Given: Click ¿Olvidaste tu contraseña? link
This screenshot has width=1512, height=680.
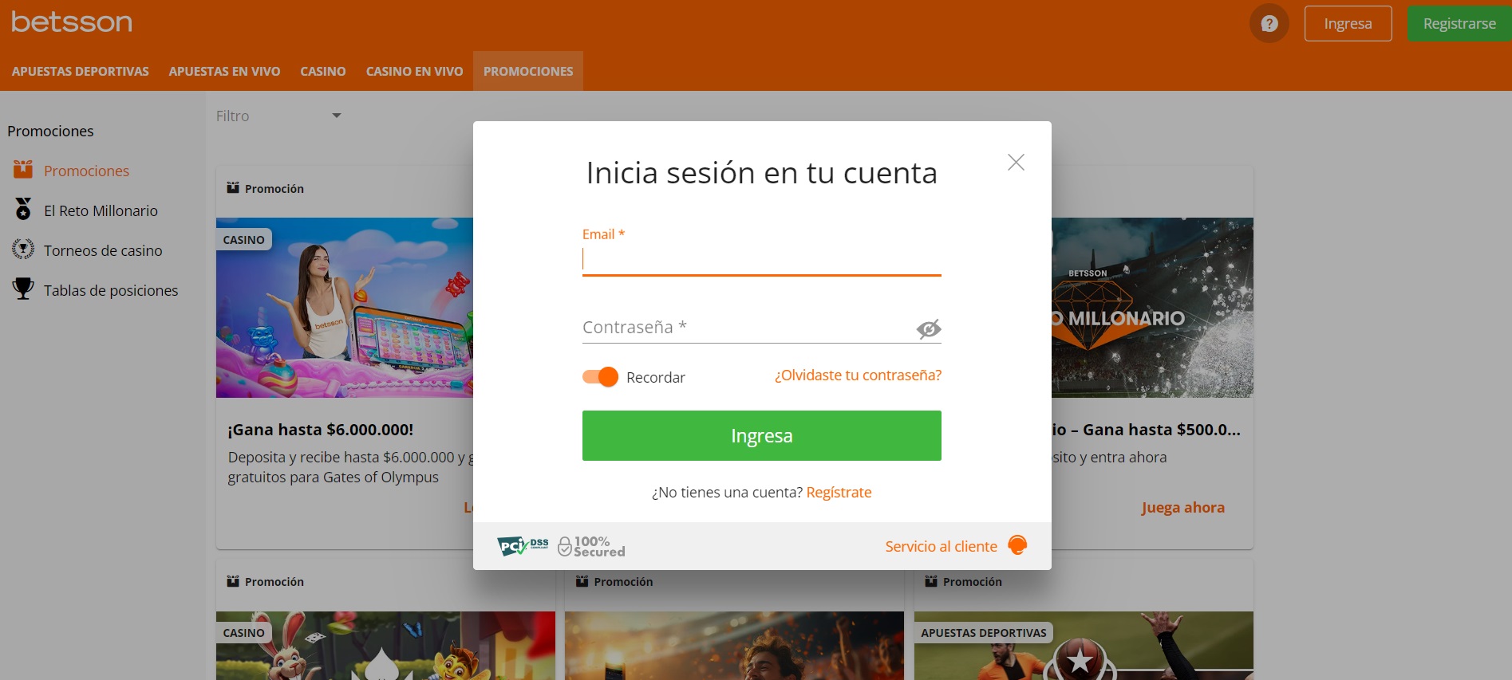Looking at the screenshot, I should [858, 375].
